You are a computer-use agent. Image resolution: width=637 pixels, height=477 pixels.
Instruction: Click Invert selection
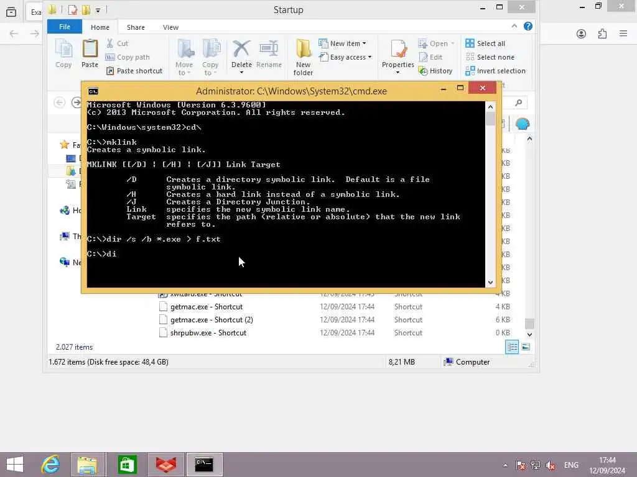(x=496, y=71)
